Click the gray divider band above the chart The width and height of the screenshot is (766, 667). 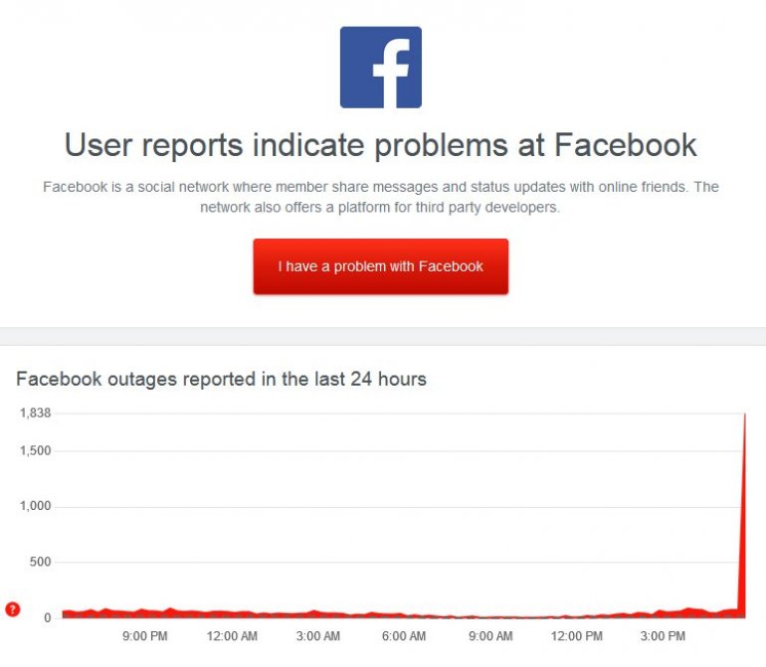(383, 336)
